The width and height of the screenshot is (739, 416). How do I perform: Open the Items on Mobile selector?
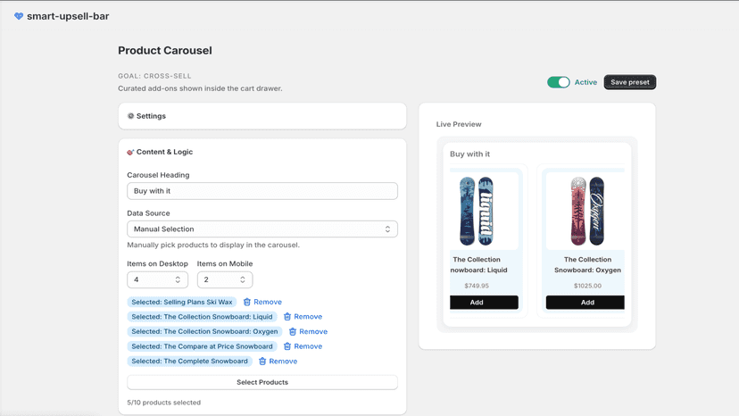coord(225,279)
